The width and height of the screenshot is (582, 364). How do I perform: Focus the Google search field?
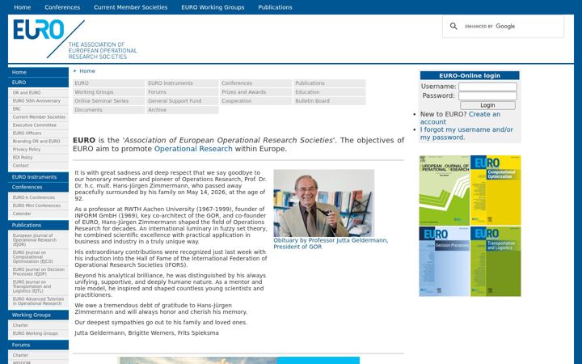[512, 27]
